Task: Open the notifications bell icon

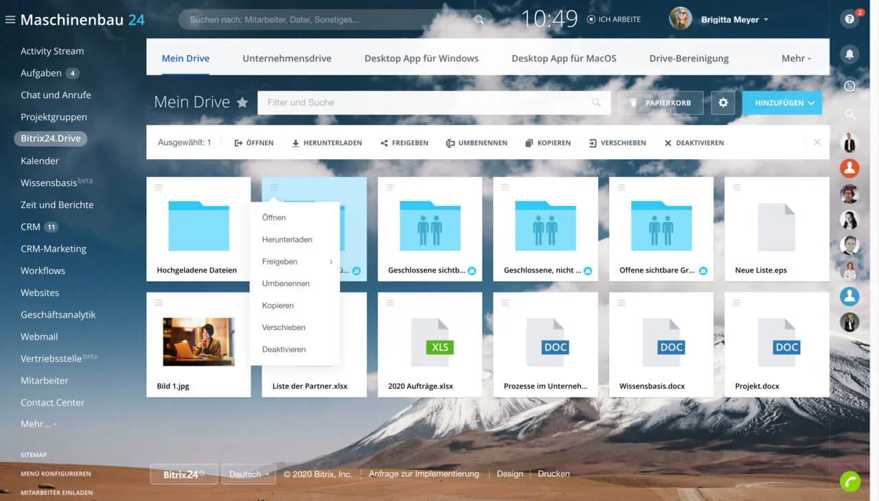Action: 849,54
